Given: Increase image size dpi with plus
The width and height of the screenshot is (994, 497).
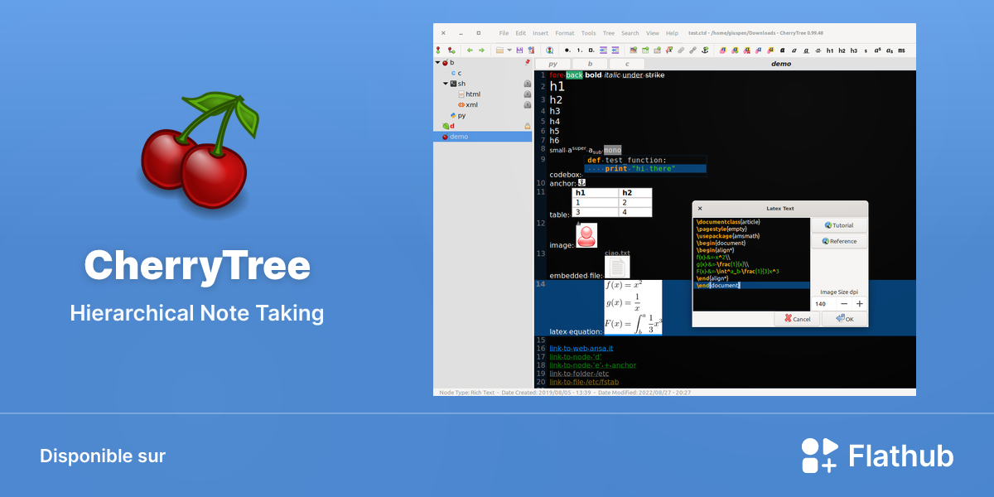Looking at the screenshot, I should click(859, 304).
